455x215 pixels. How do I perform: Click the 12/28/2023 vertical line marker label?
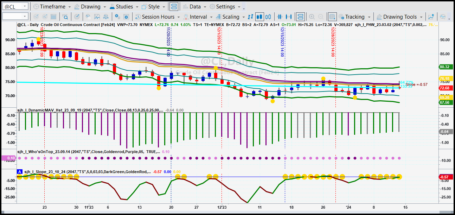332,42
